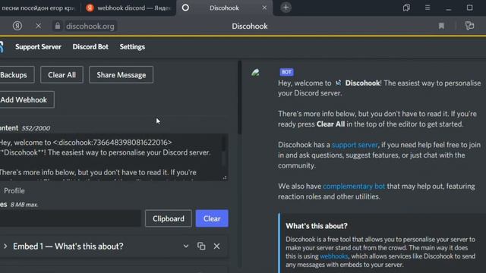Click the Yandex account icon

click(x=17, y=26)
